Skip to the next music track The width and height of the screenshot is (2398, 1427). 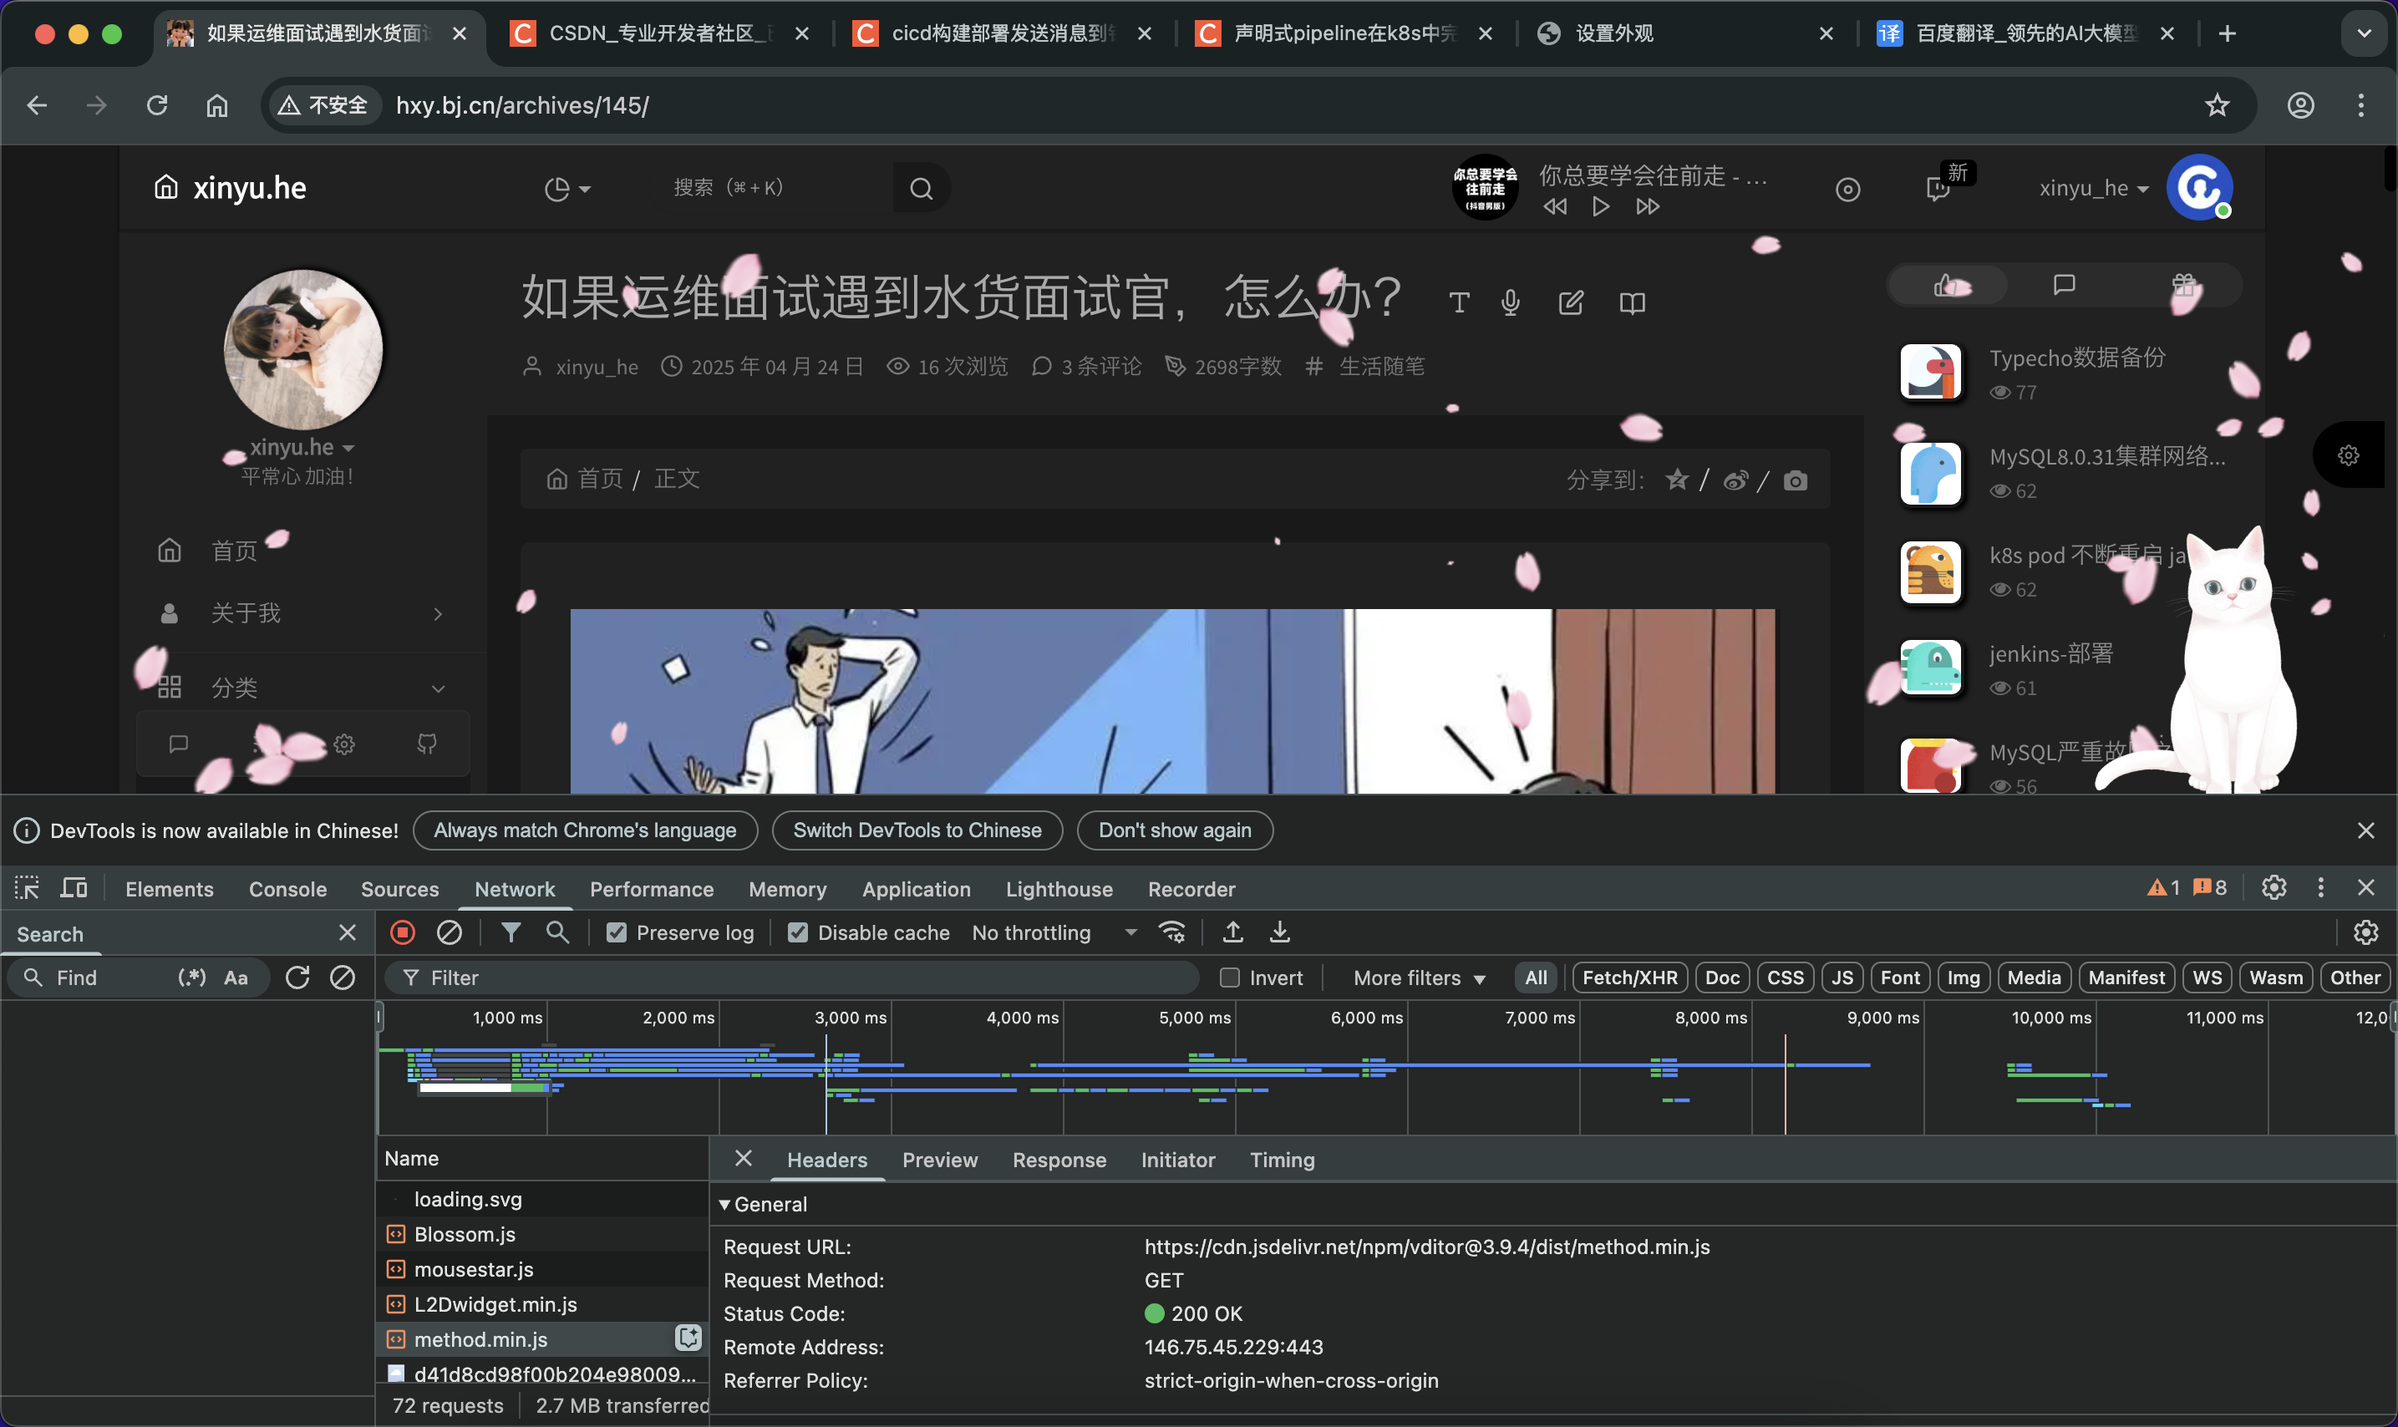point(1648,206)
